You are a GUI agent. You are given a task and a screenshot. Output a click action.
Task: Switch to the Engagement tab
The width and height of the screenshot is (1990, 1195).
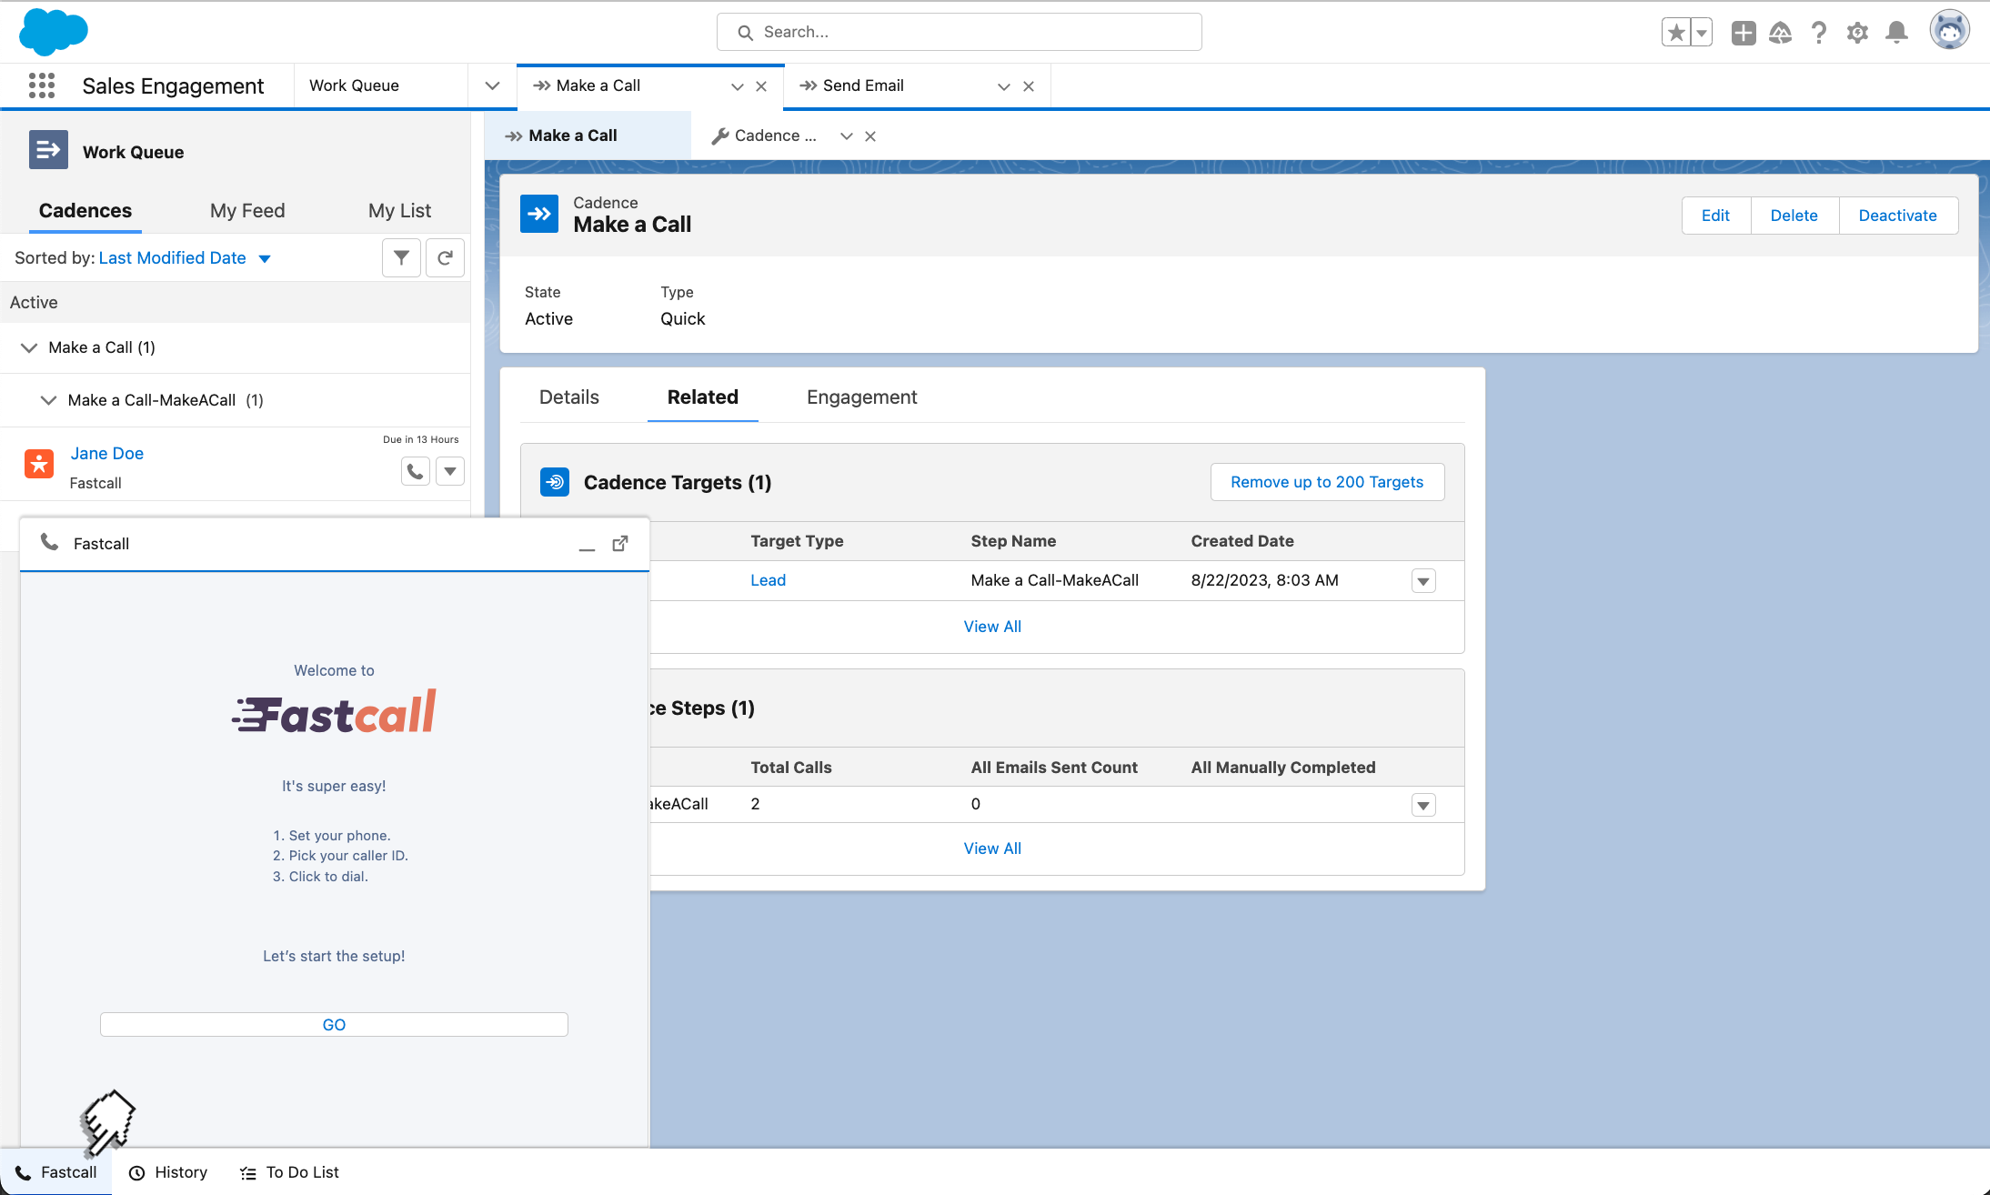[861, 397]
